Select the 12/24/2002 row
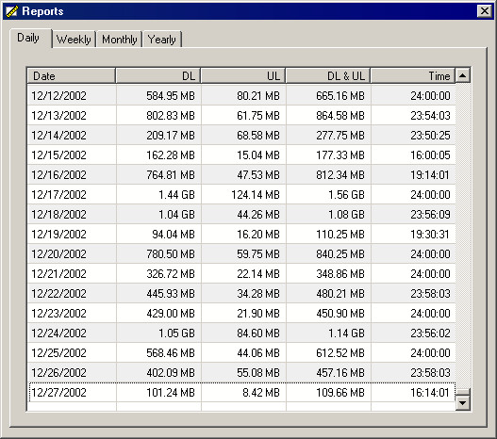This screenshot has height=439, width=497. point(241,333)
